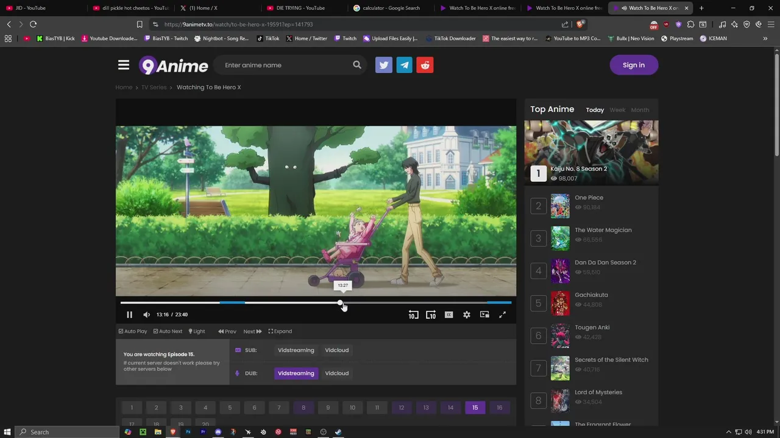Select SUB Vidstreaming server
Viewport: 780px width, 438px height.
(296, 350)
